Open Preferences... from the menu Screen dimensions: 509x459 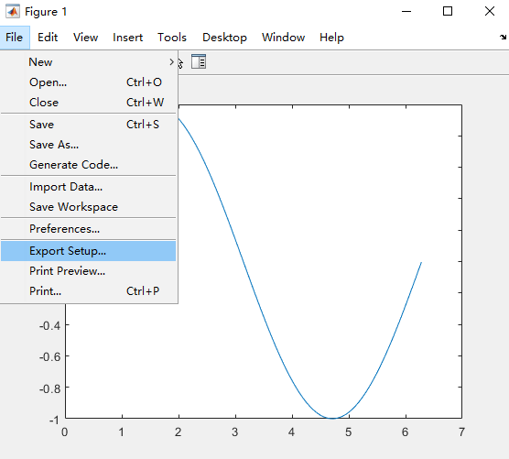(x=88, y=229)
